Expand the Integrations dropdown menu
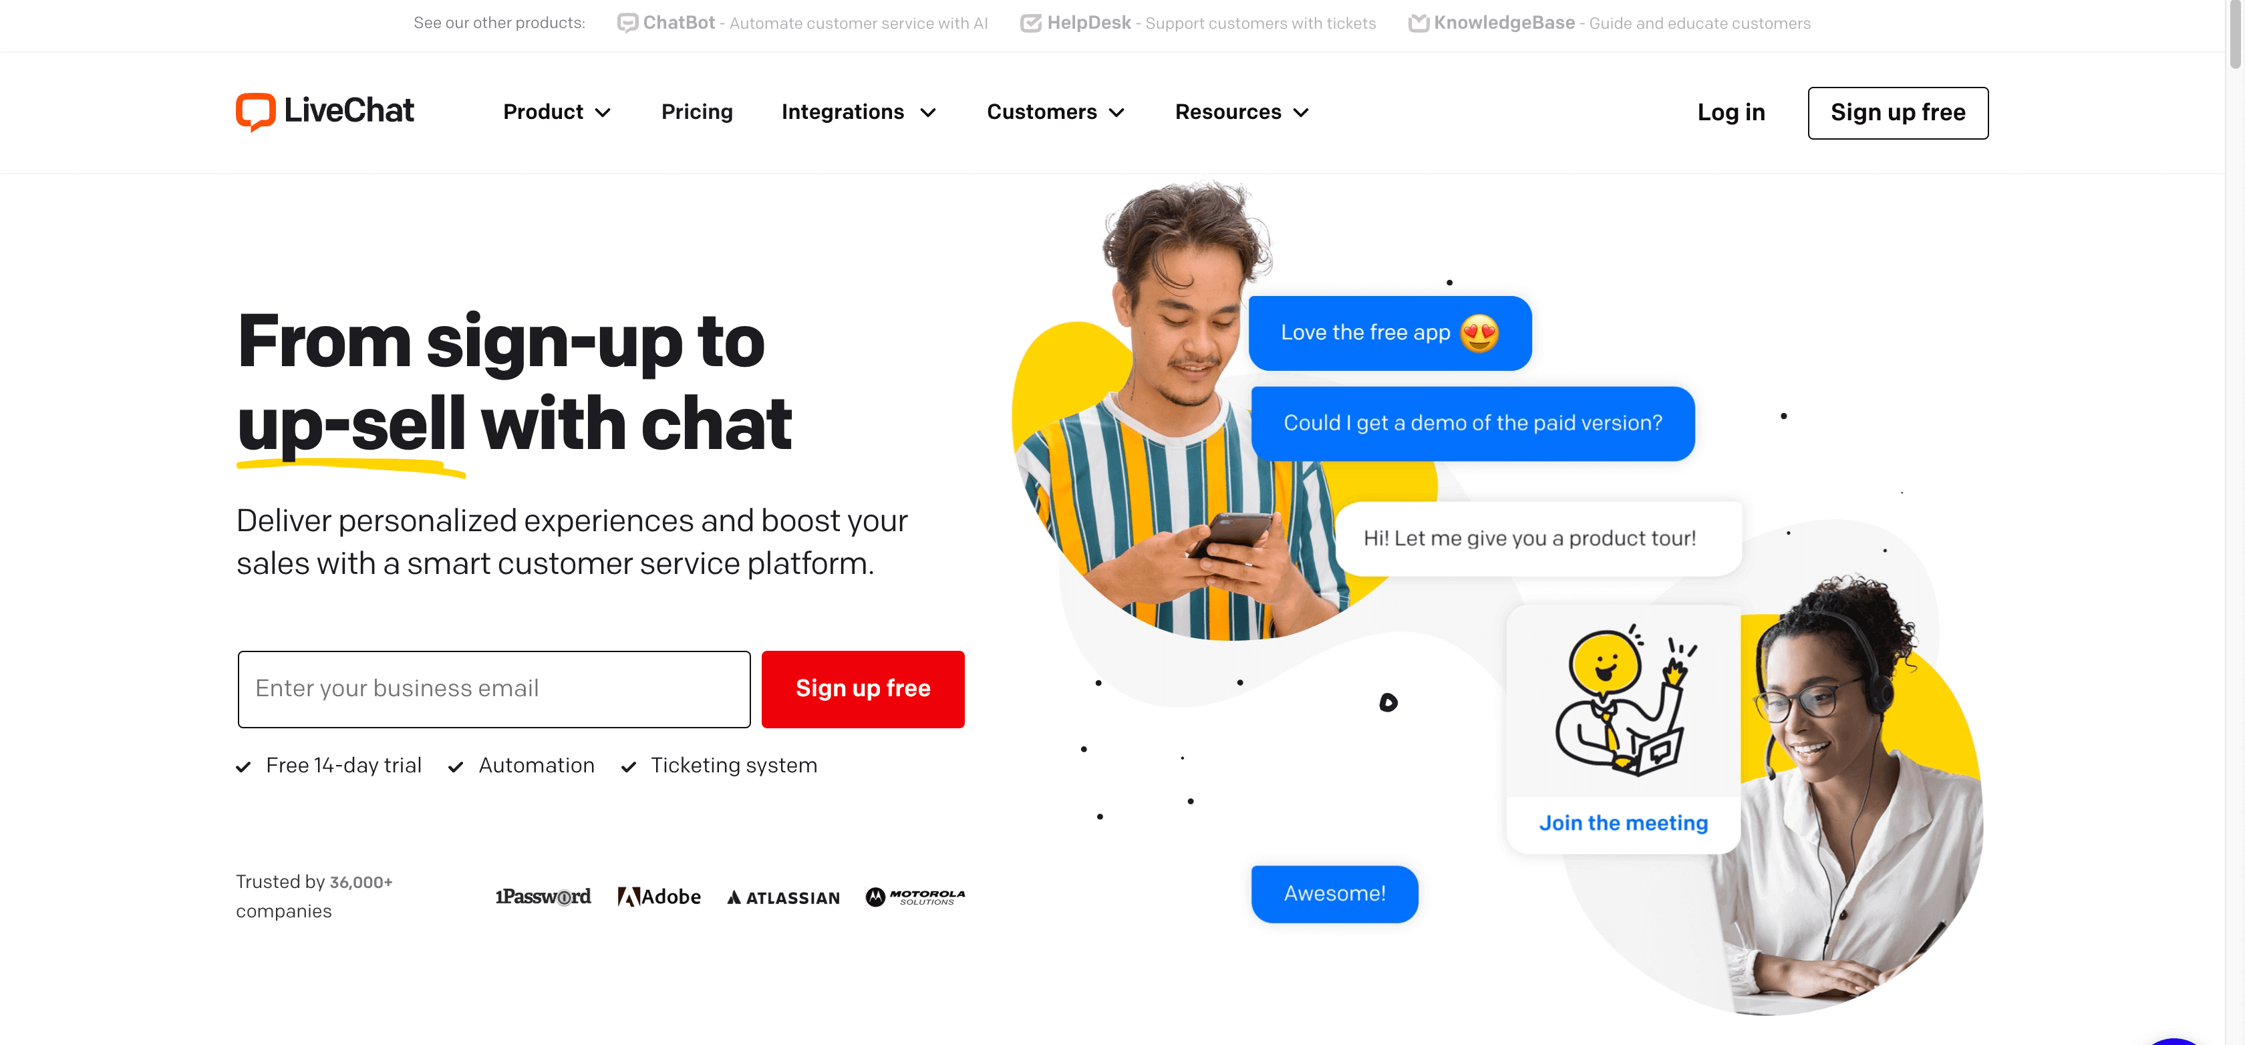The image size is (2245, 1045). pos(859,112)
